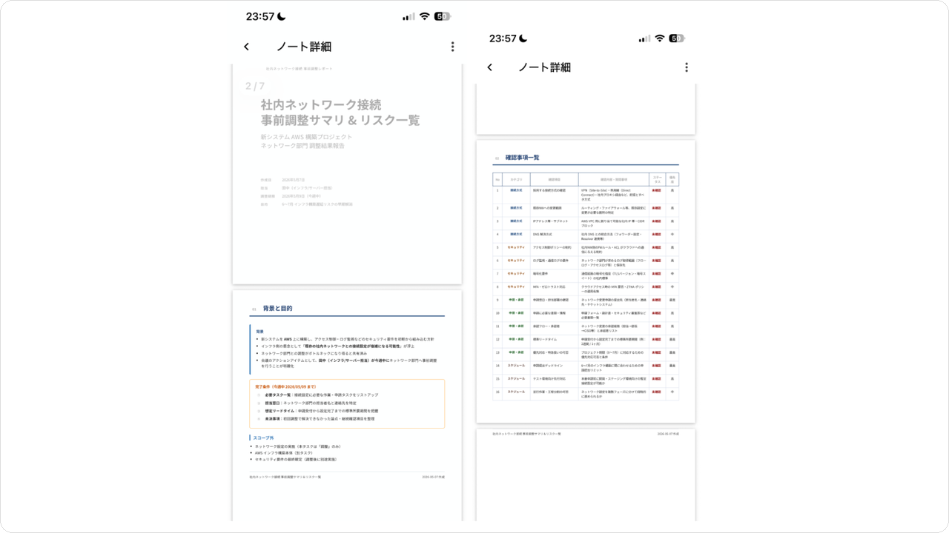Image resolution: width=949 pixels, height=533 pixels.
Task: Tap the cellular signal bars above the title-page phone
Action: click(409, 16)
